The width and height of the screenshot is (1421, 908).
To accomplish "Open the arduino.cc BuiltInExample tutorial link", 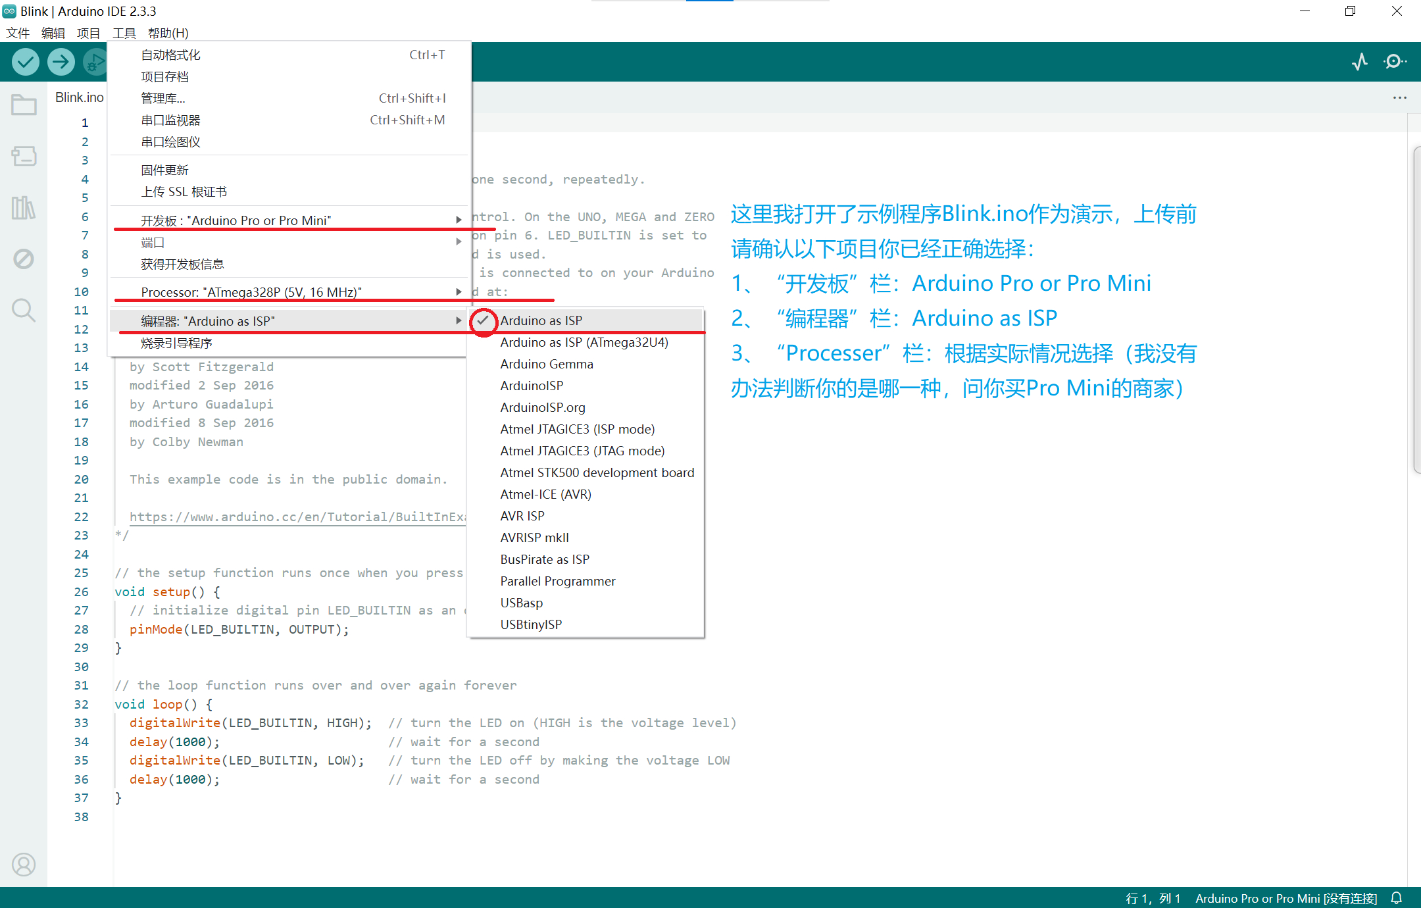I will click(x=297, y=517).
